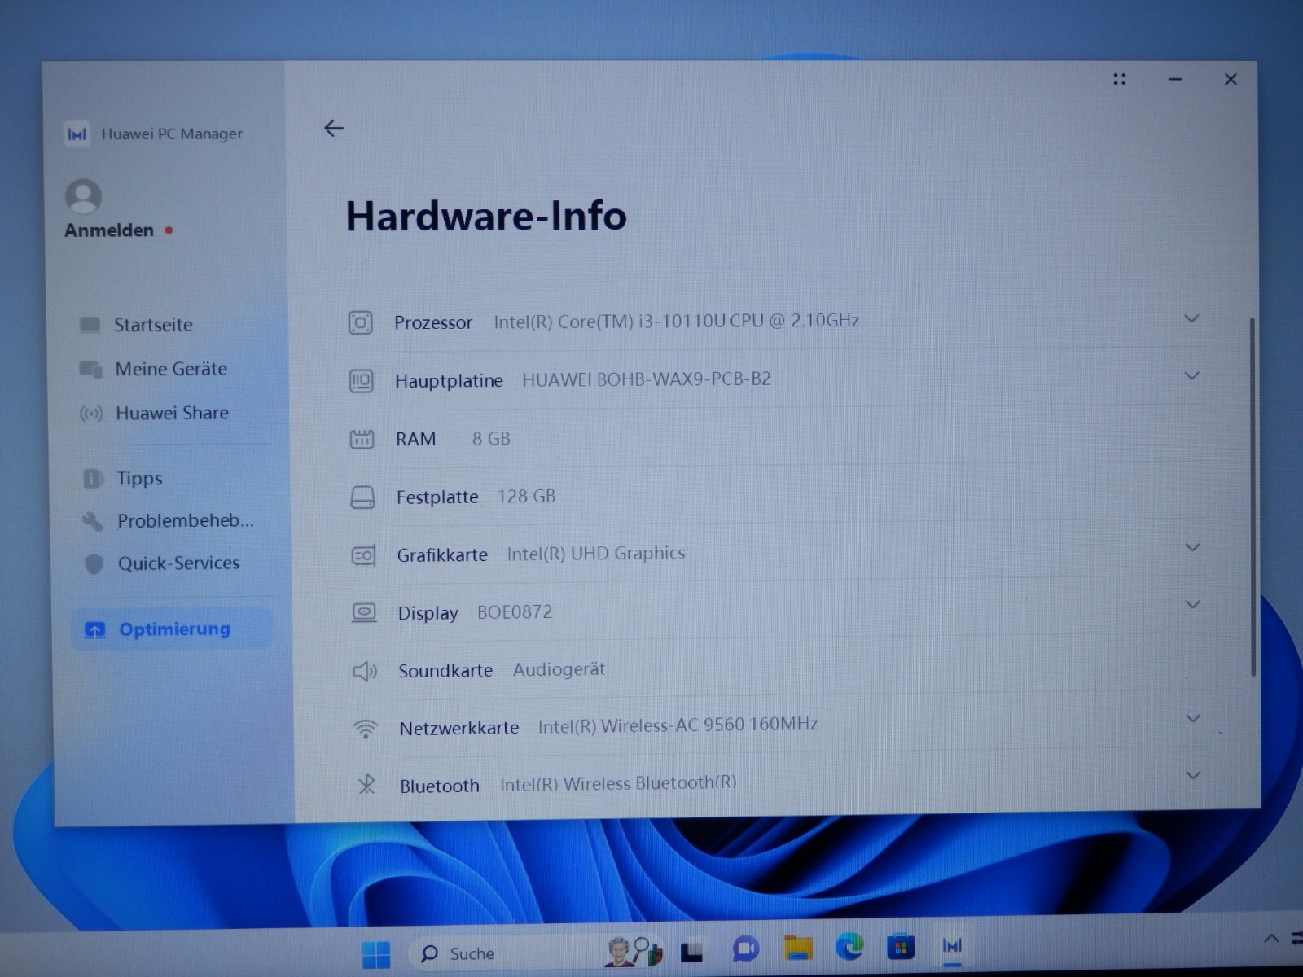Click the Hardware-Info heading

click(486, 217)
